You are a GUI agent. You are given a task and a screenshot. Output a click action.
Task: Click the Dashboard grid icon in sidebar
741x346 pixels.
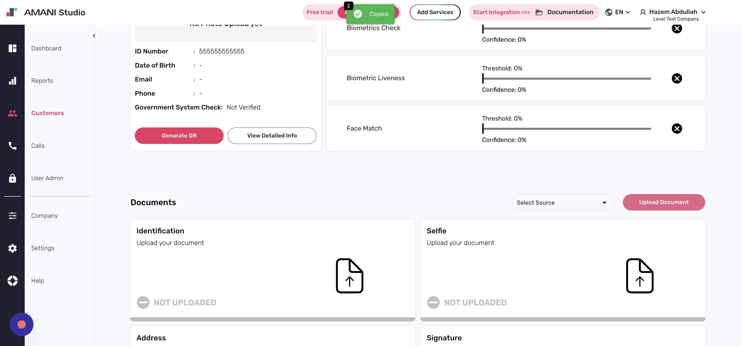[x=12, y=48]
